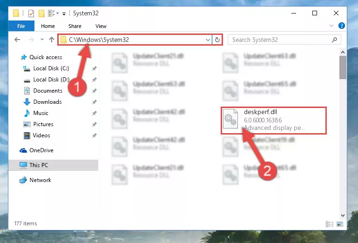The image size is (358, 243).
Task: Refresh the System32 folder view
Action: (x=217, y=40)
